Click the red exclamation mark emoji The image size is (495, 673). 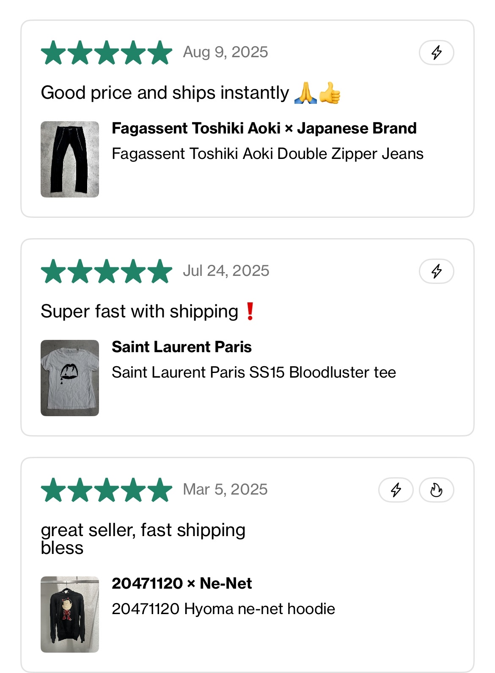pyautogui.click(x=250, y=311)
